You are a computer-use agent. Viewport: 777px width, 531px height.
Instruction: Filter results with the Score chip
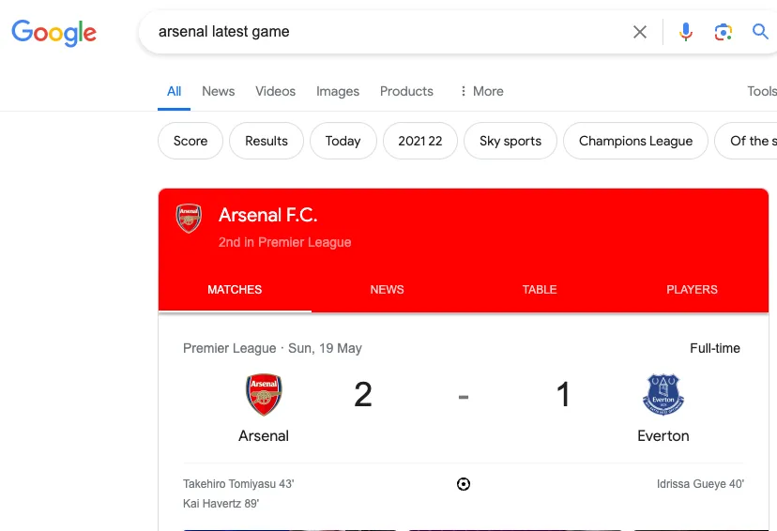pyautogui.click(x=190, y=141)
